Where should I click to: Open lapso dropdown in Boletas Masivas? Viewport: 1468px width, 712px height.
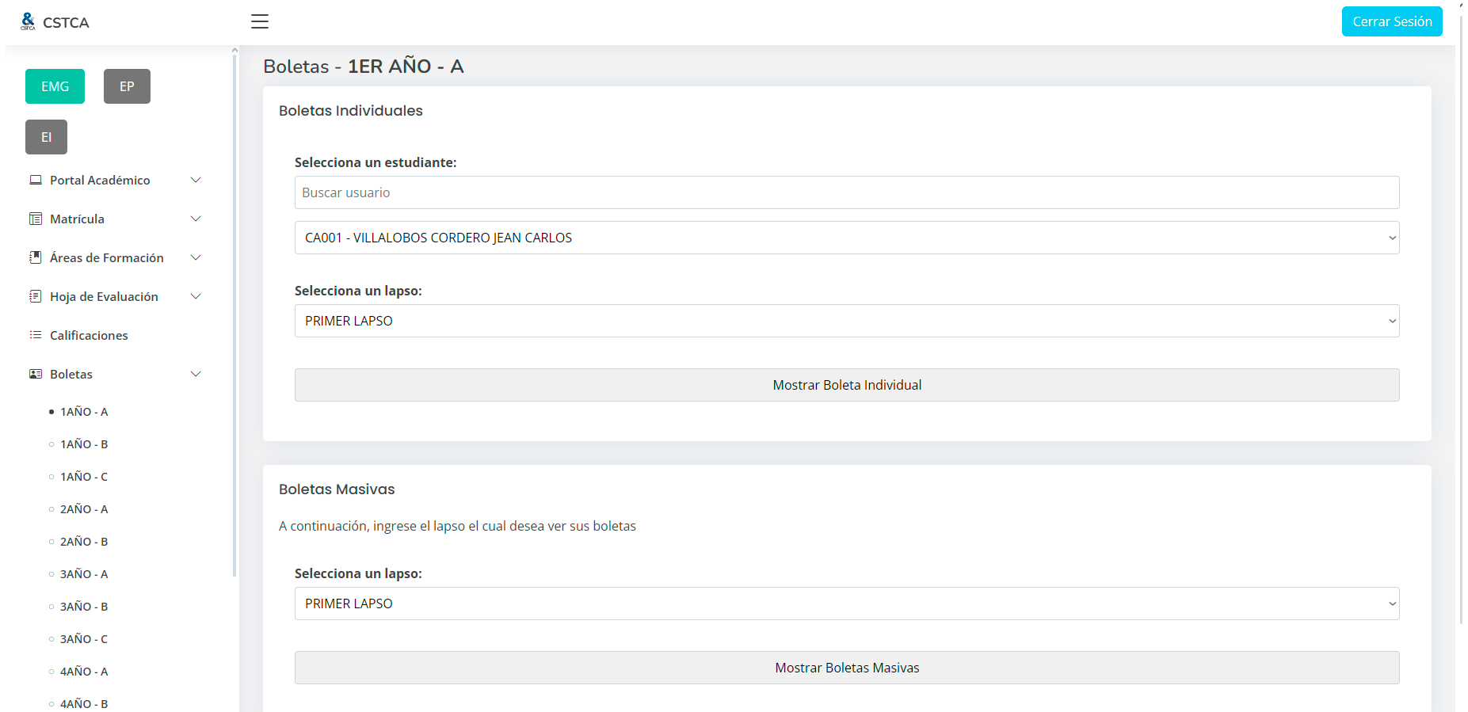846,603
